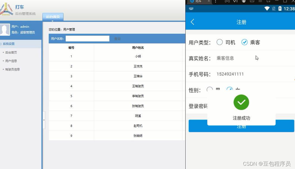The image size is (295, 169).
Task: Choose the 男 gender radio button
Action: click(x=210, y=89)
